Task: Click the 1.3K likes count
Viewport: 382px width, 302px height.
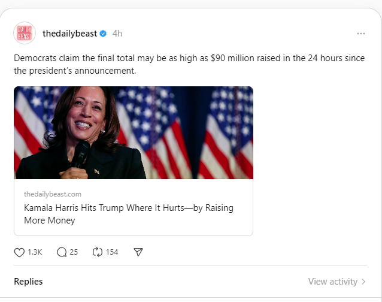Action: 35,252
